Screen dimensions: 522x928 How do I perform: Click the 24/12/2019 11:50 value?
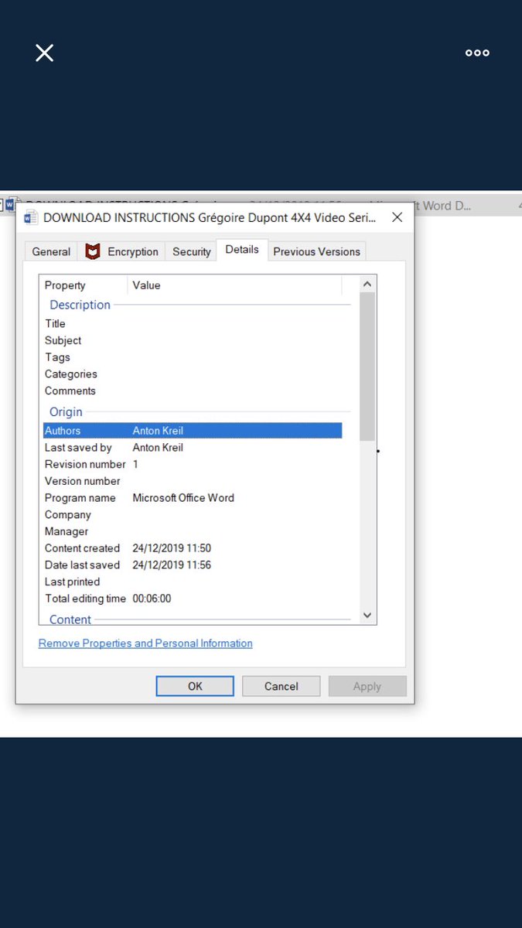pyautogui.click(x=172, y=548)
